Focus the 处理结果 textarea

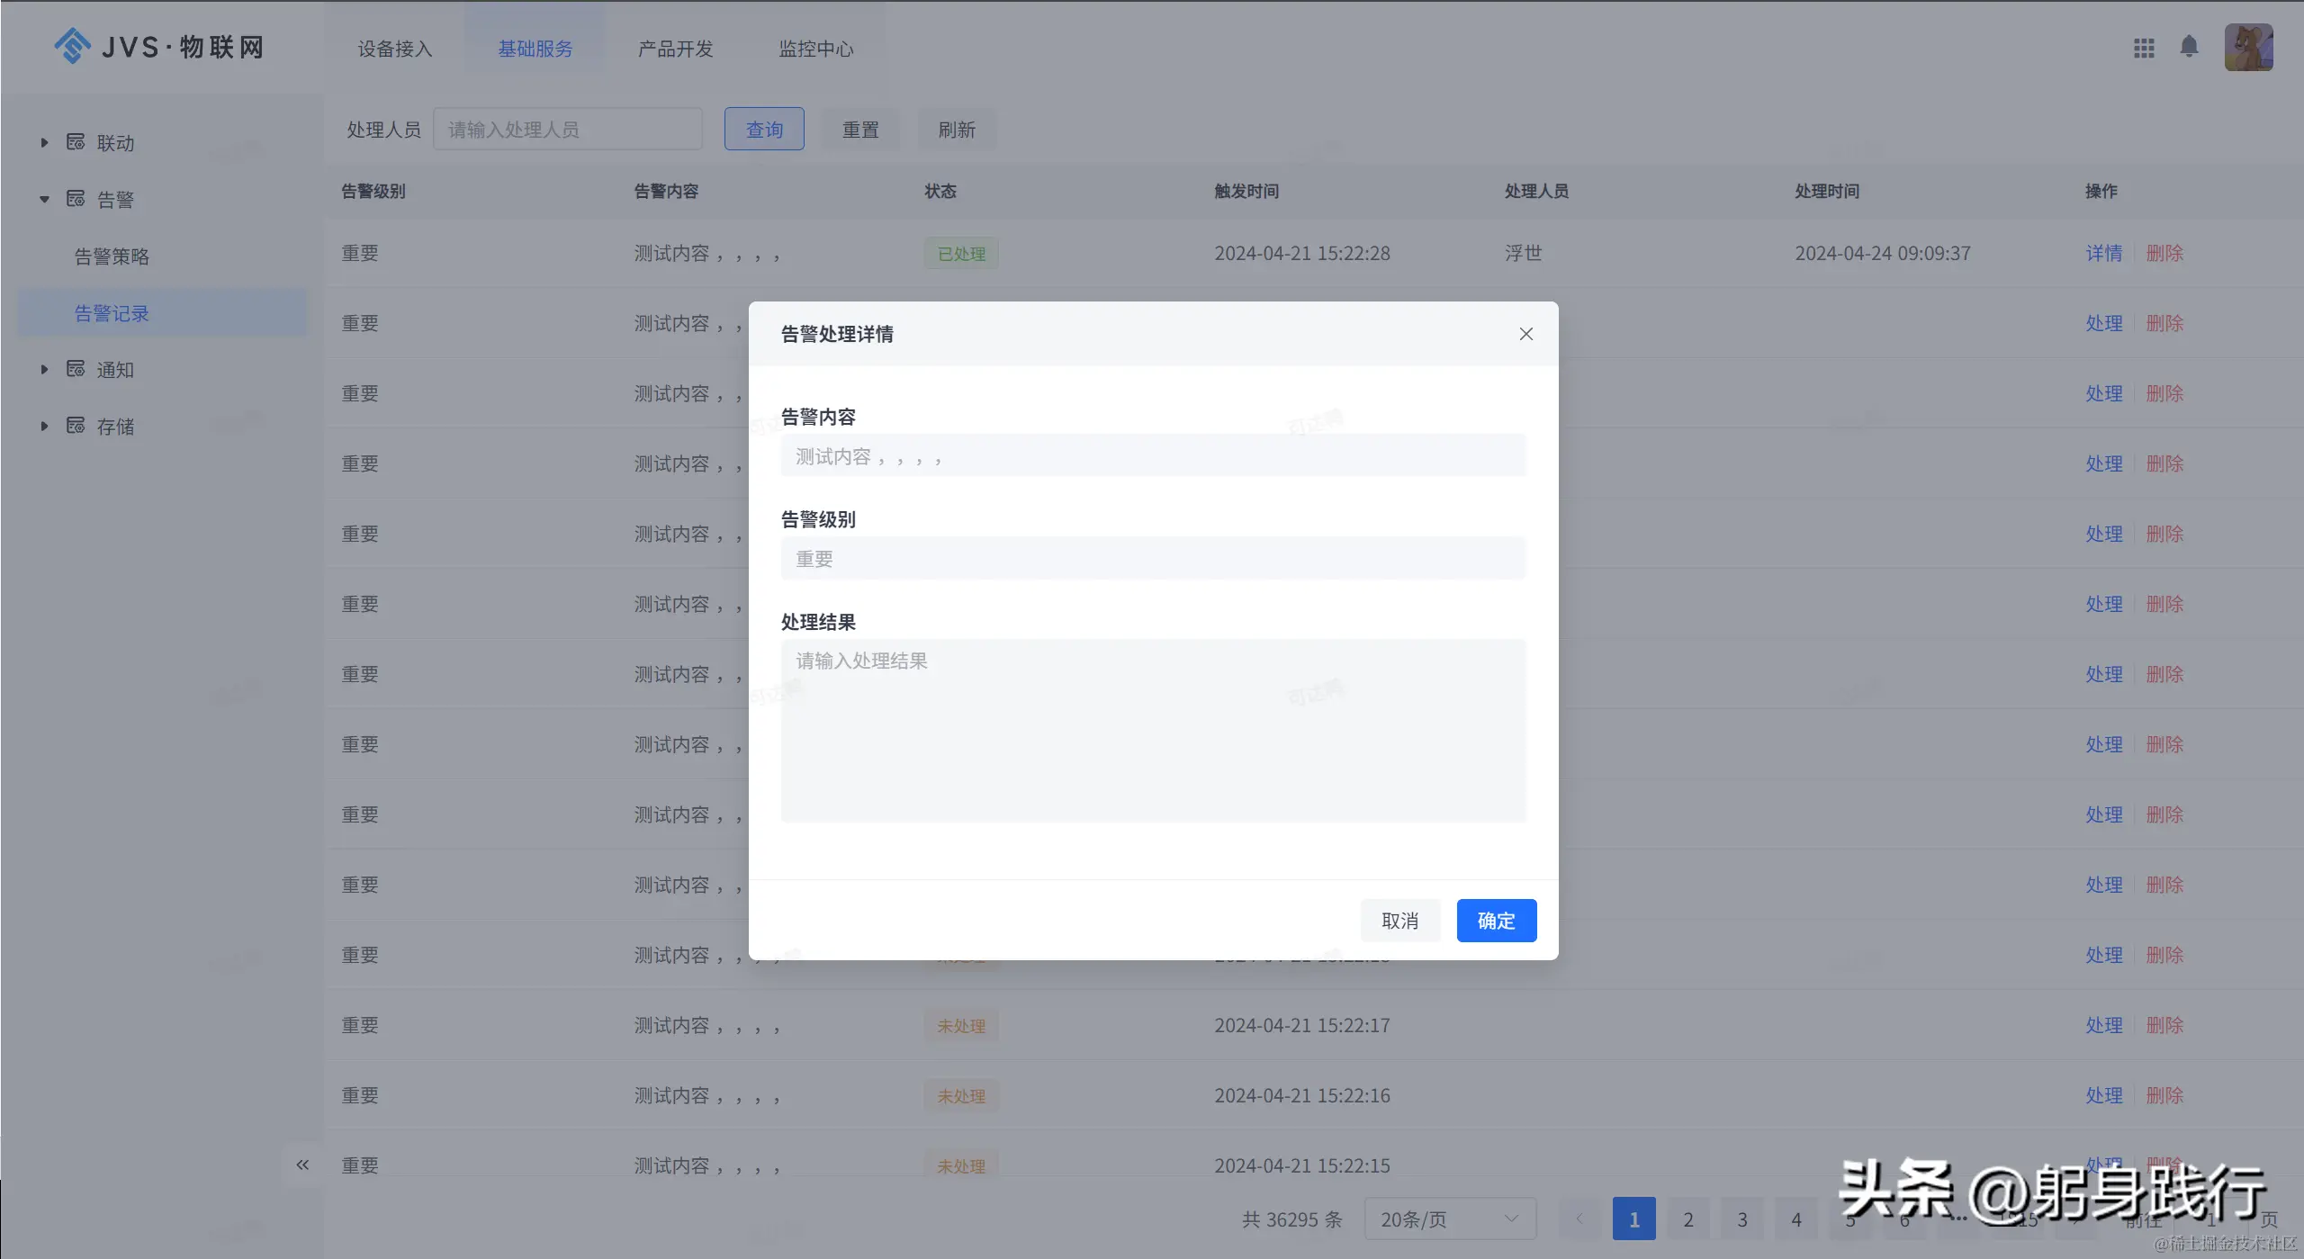click(1153, 730)
